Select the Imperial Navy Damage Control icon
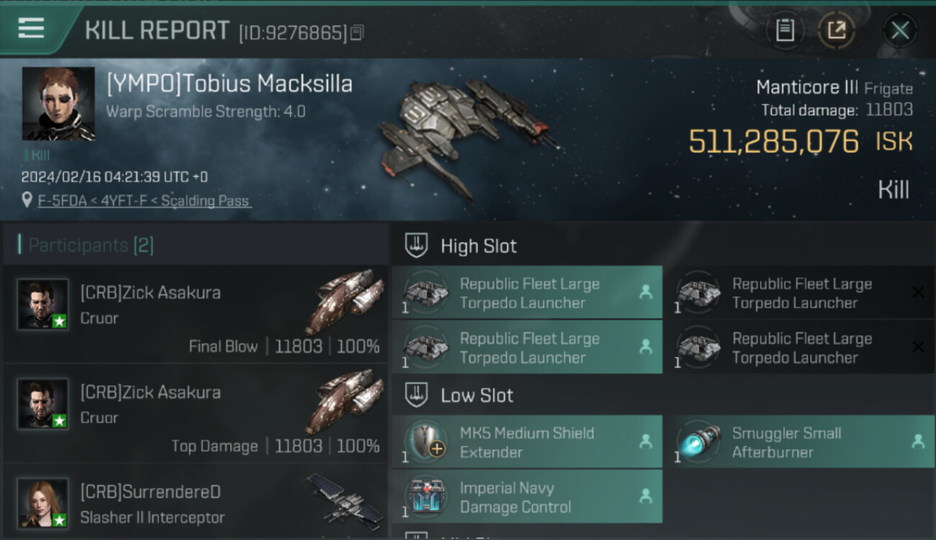Screen dimensions: 936x540 click(x=426, y=495)
